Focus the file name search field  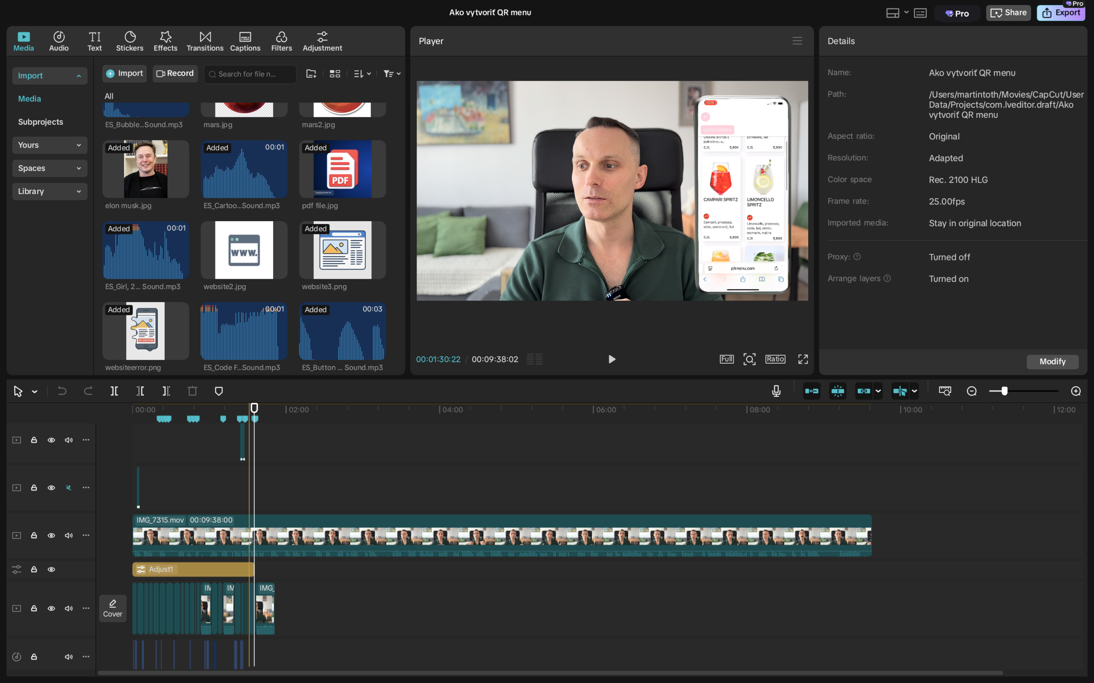pos(250,74)
